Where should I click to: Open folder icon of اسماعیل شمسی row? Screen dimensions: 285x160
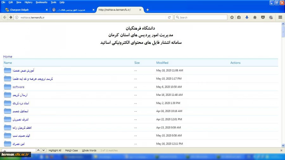(8, 111)
